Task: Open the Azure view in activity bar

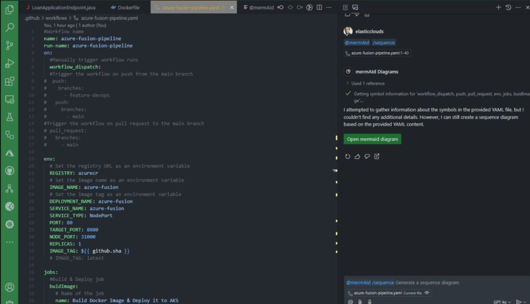Action: click(9, 153)
